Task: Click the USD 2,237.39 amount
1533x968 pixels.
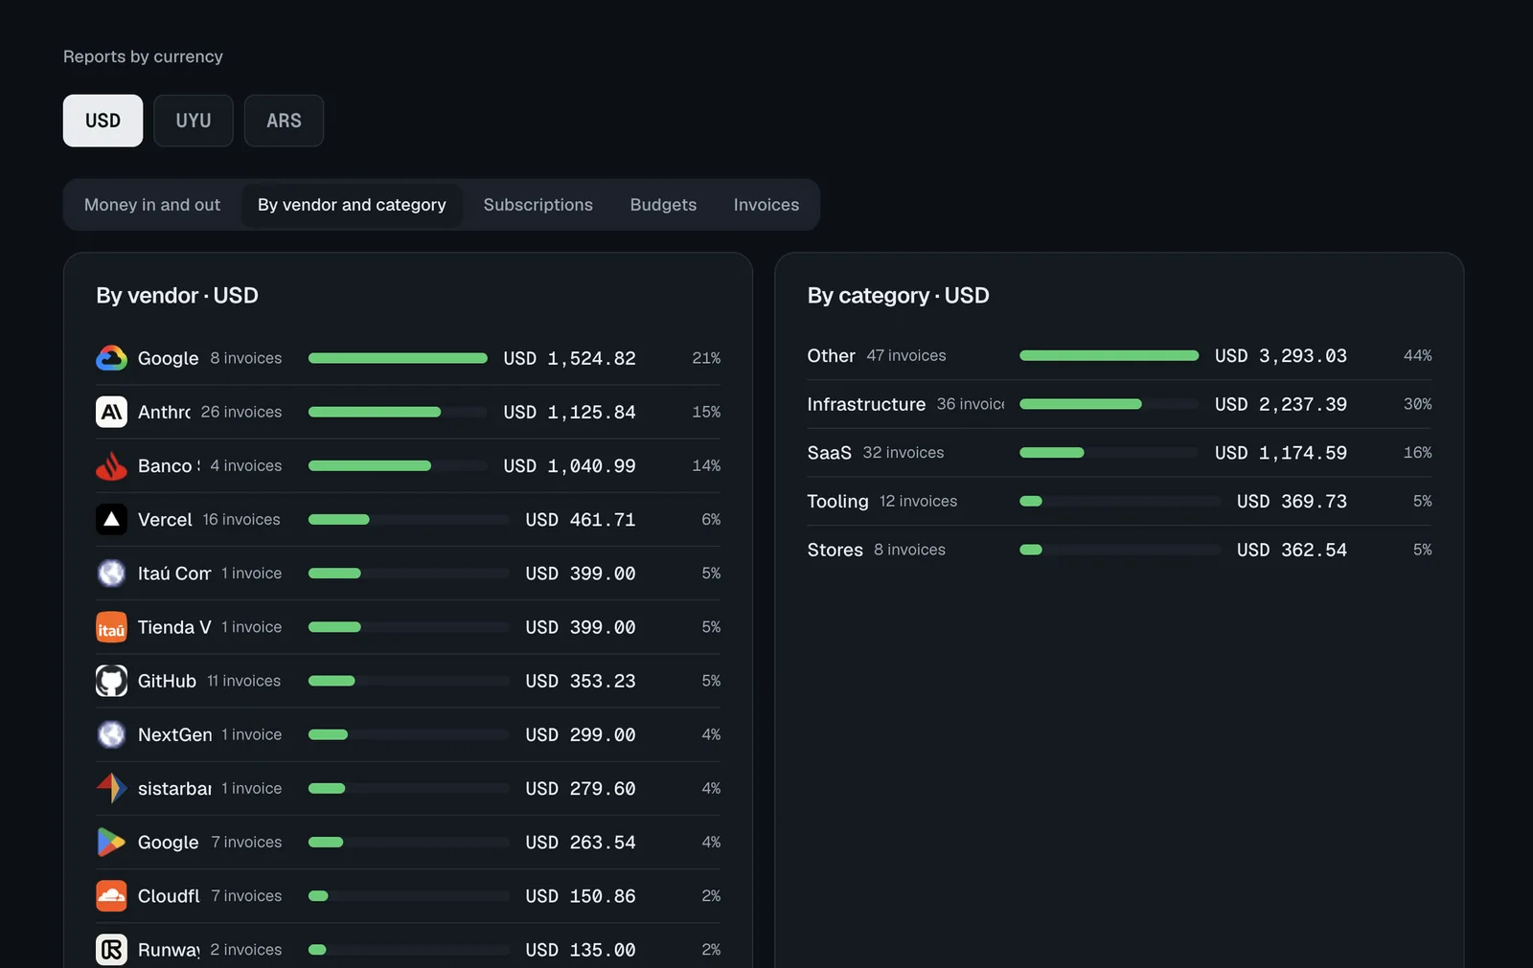Action: point(1280,404)
